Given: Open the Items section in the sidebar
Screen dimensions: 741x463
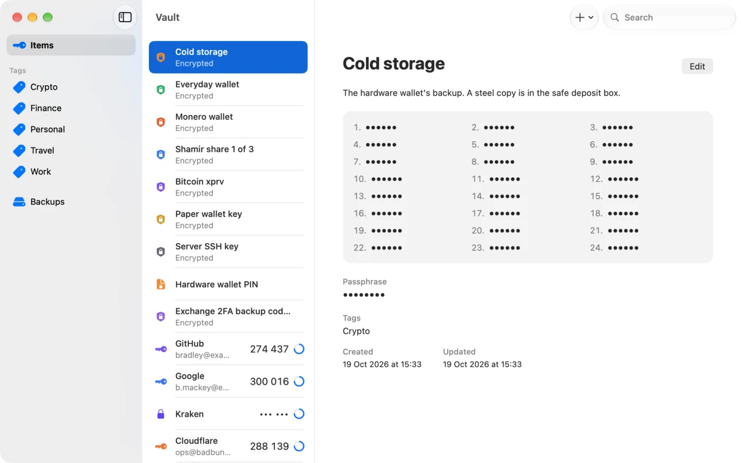Looking at the screenshot, I should 71,45.
